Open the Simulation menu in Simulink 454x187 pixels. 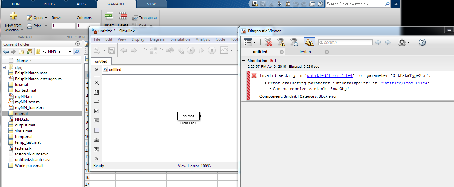[180, 39]
